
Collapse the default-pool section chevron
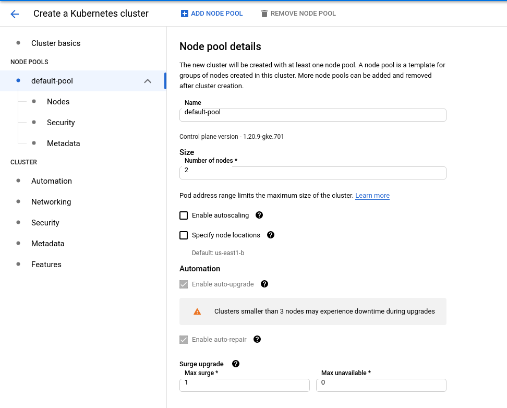point(148,81)
